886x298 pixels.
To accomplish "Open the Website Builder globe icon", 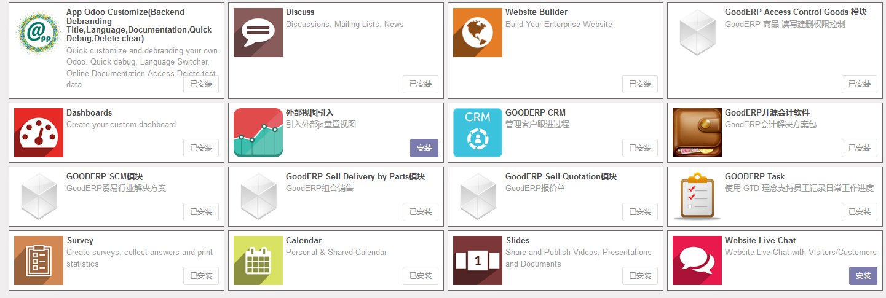I will tap(478, 33).
